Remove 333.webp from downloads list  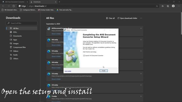141,74
